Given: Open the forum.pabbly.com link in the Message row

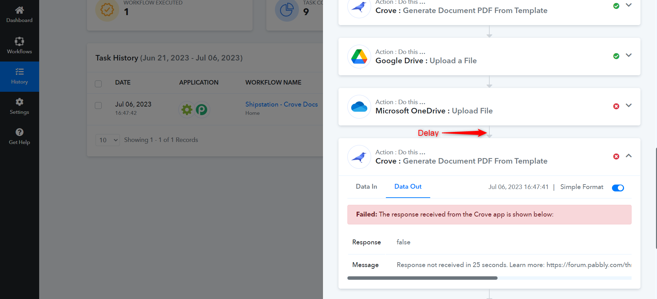Looking at the screenshot, I should click(x=589, y=265).
